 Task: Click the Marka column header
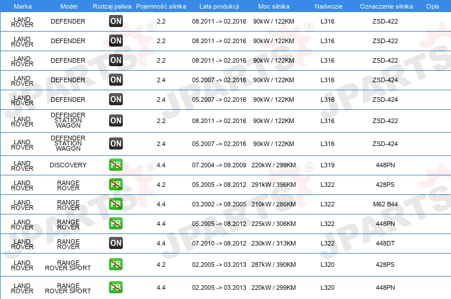pos(22,6)
